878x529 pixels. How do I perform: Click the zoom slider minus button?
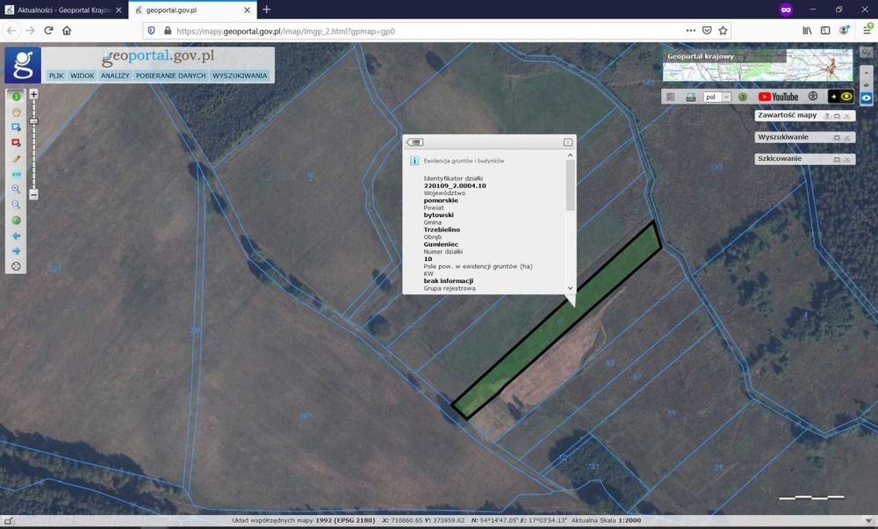tap(33, 195)
